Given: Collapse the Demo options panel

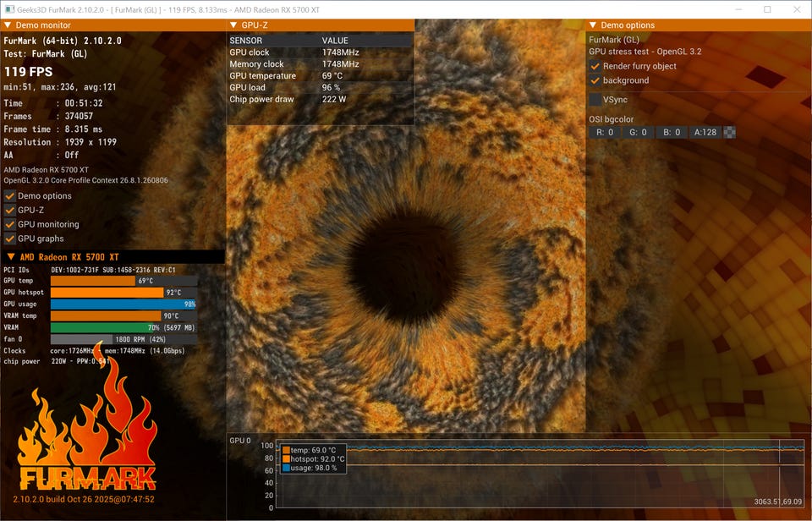Looking at the screenshot, I should 593,25.
